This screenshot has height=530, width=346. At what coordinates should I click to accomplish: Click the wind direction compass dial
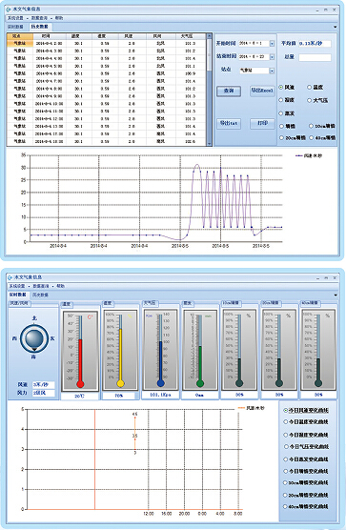click(33, 338)
